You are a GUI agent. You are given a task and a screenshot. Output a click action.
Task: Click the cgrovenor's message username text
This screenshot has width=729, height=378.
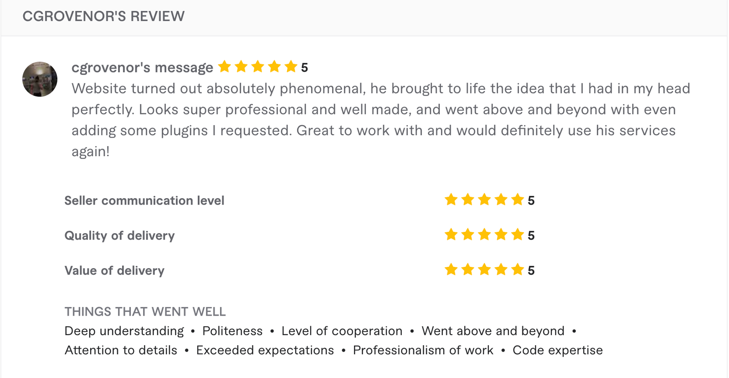point(142,67)
